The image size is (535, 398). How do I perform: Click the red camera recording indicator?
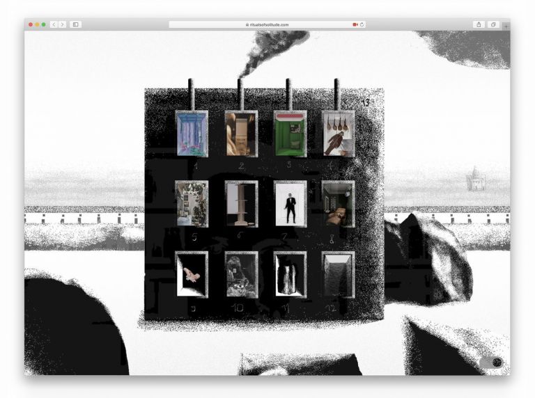point(355,24)
